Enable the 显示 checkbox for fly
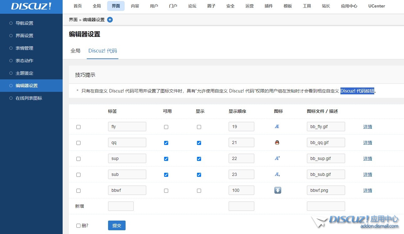This screenshot has height=234, width=404. (199, 127)
